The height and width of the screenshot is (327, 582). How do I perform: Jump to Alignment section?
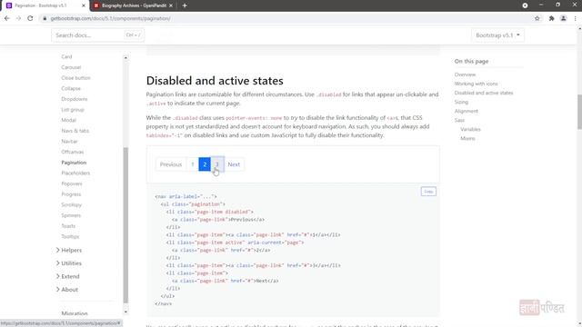(x=467, y=111)
